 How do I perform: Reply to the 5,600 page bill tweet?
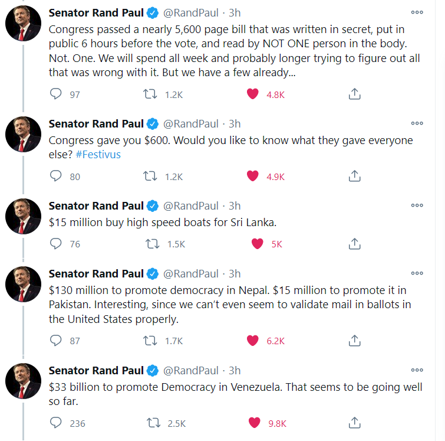(x=55, y=94)
